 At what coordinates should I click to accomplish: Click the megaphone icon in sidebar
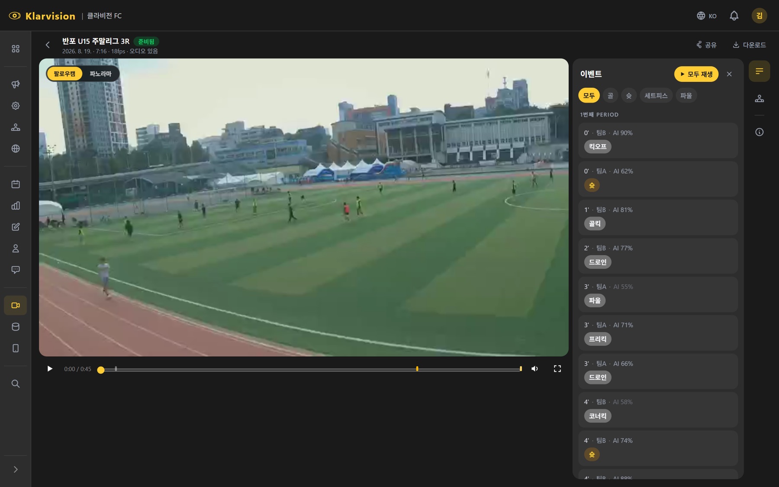tap(16, 84)
